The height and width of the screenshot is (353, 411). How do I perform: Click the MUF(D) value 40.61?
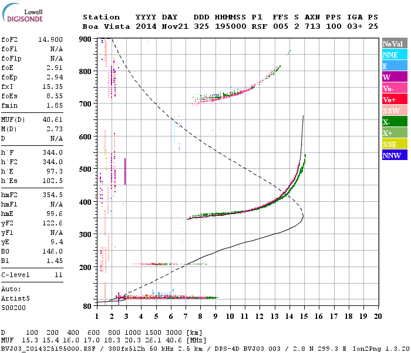pyautogui.click(x=52, y=119)
